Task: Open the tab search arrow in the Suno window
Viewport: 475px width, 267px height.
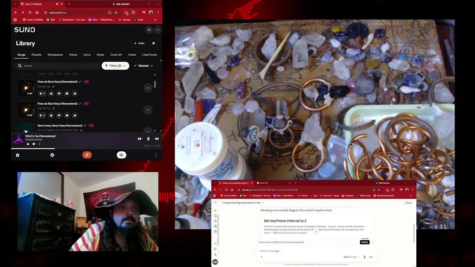Action: point(15,4)
